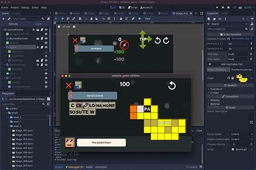Image resolution: width=256 pixels, height=170 pixels.
Task: Switch to the Script workspace
Action: click(x=134, y=8)
